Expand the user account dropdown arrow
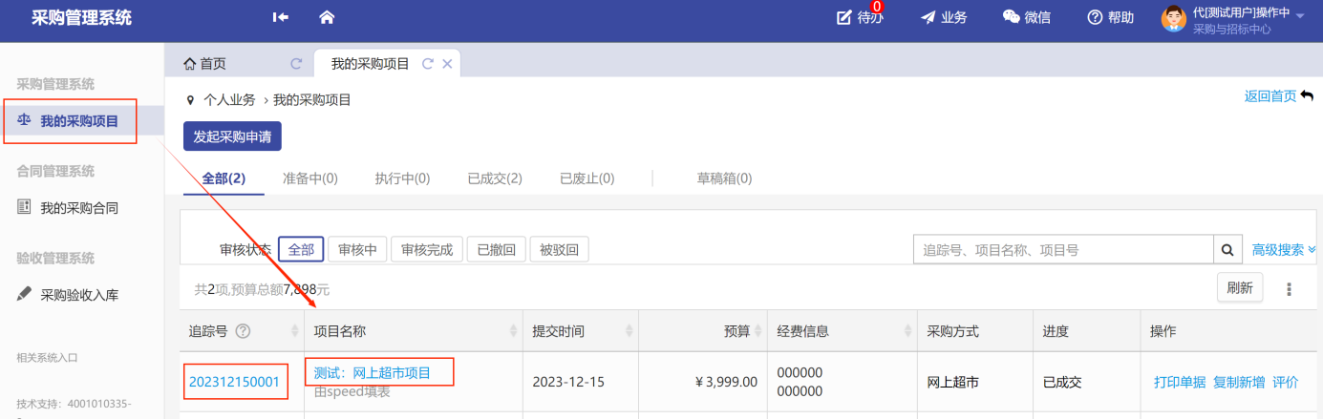 coord(1300,16)
